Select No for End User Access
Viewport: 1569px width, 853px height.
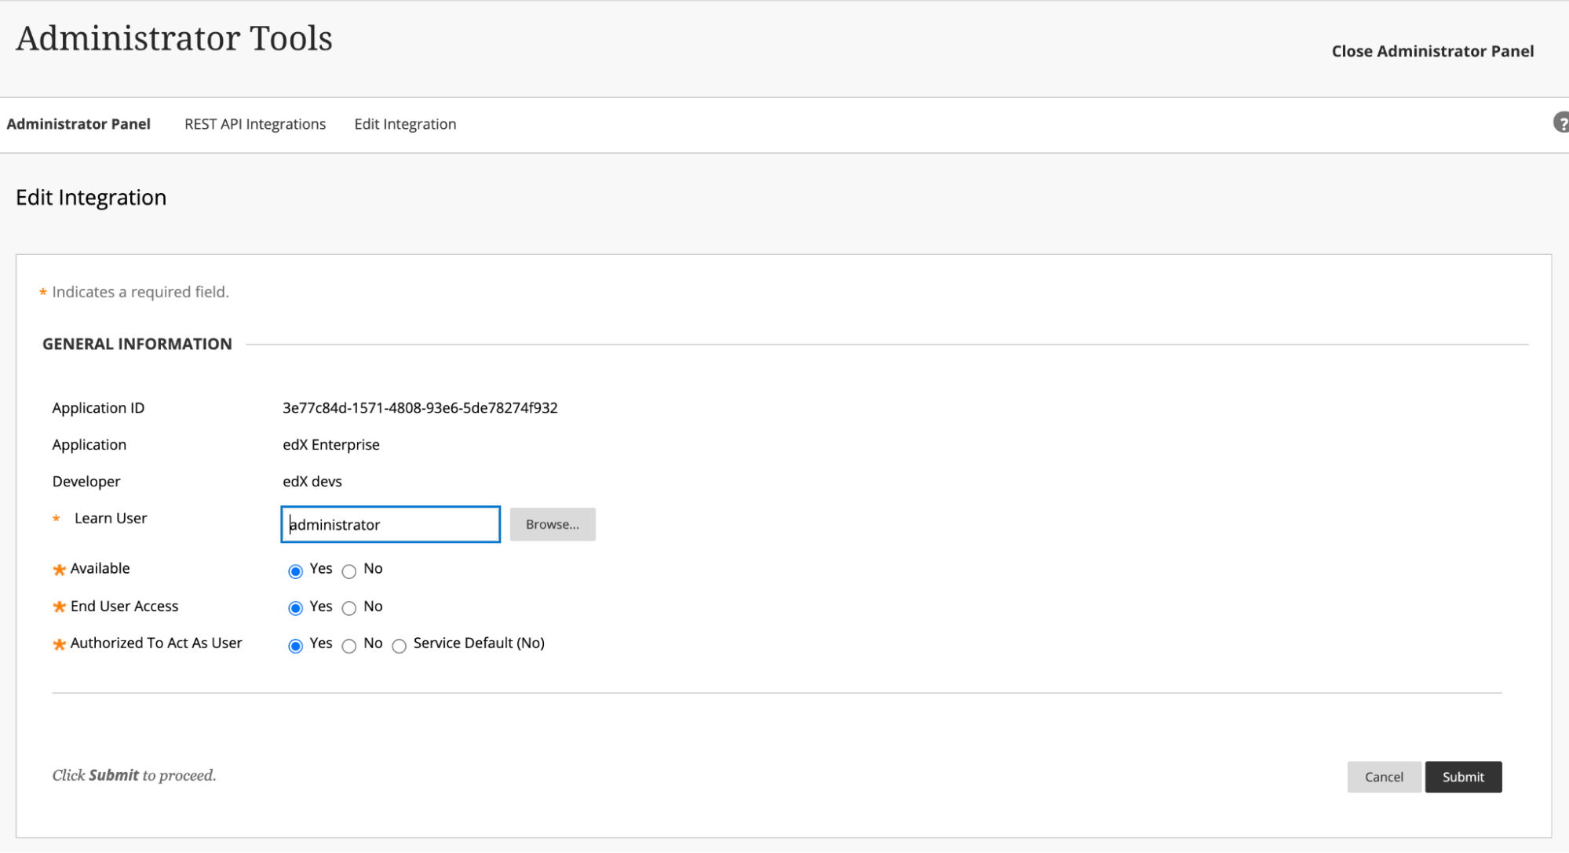[348, 608]
